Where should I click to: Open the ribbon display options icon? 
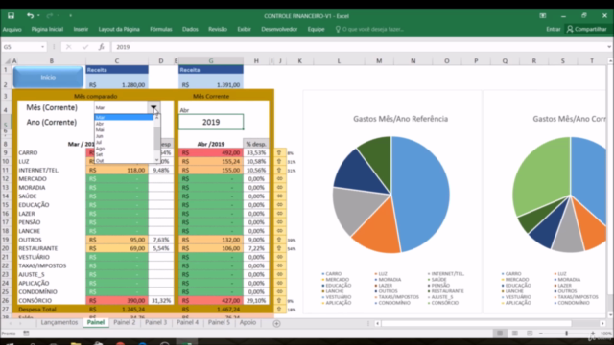(543, 16)
